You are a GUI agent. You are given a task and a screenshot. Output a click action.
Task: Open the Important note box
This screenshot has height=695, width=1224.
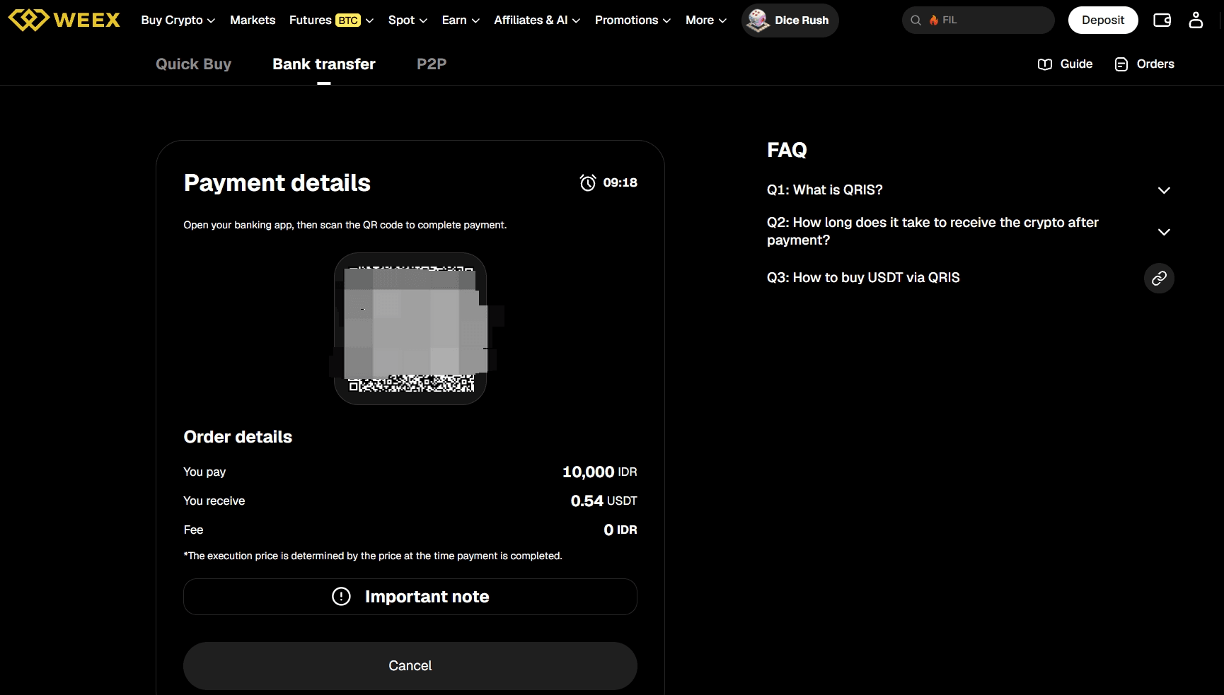click(410, 597)
